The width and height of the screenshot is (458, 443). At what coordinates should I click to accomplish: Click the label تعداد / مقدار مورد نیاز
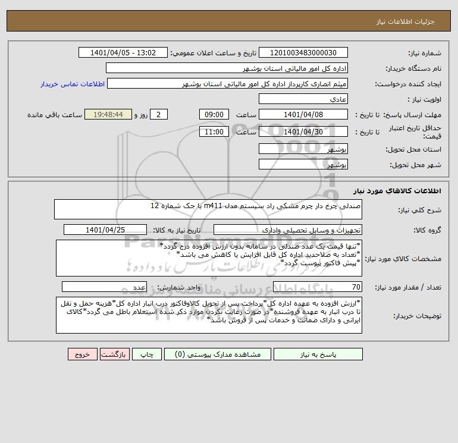pyautogui.click(x=408, y=287)
